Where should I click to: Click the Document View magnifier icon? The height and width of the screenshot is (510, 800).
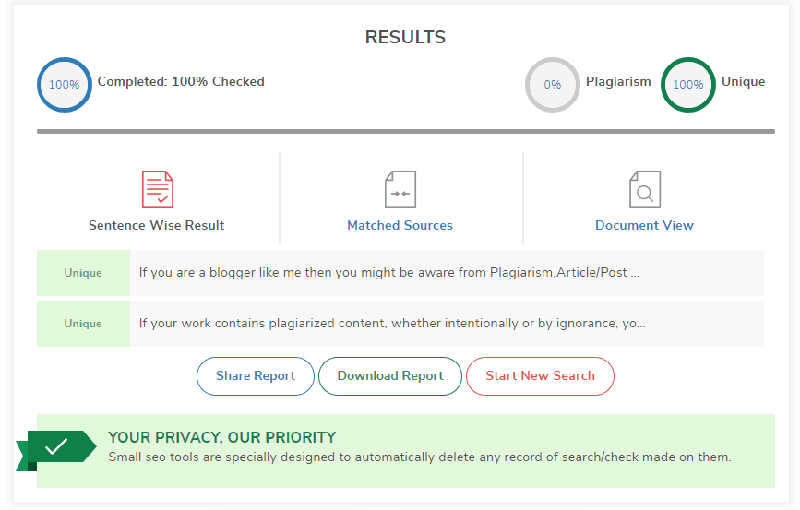645,189
